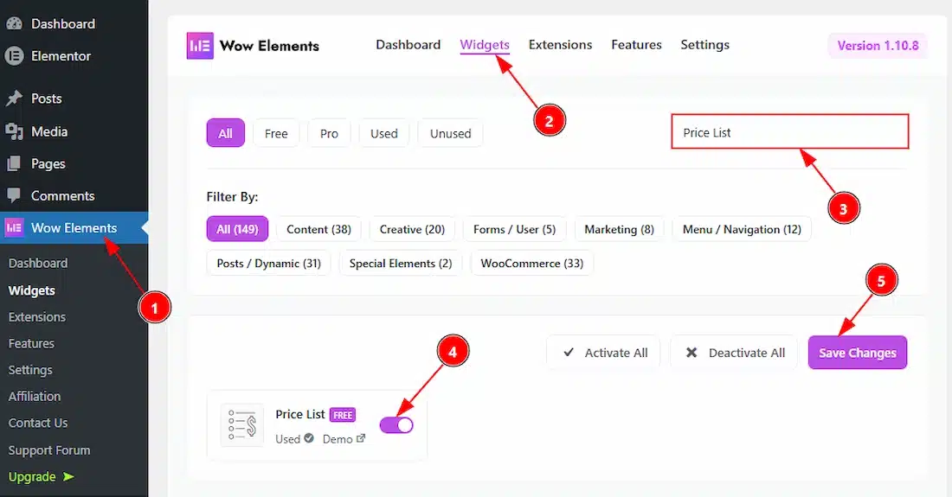Viewport: 952px width, 497px height.
Task: Open the Price List Demo link
Action: click(x=344, y=439)
